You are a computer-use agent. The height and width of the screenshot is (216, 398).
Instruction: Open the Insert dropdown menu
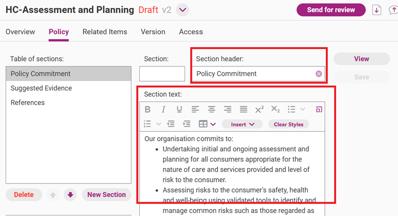[x=242, y=124]
